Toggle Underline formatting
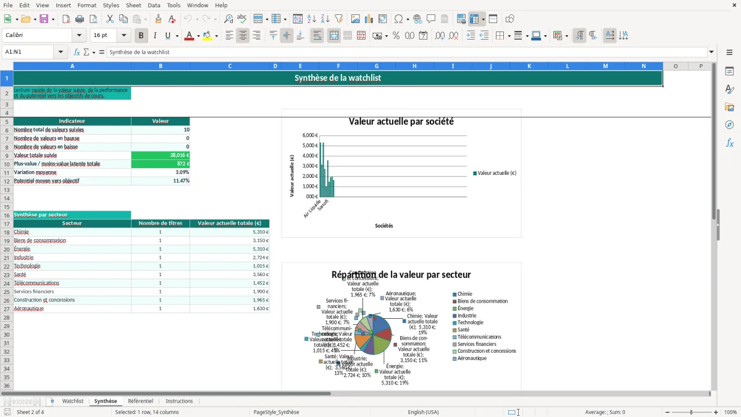 click(x=167, y=36)
